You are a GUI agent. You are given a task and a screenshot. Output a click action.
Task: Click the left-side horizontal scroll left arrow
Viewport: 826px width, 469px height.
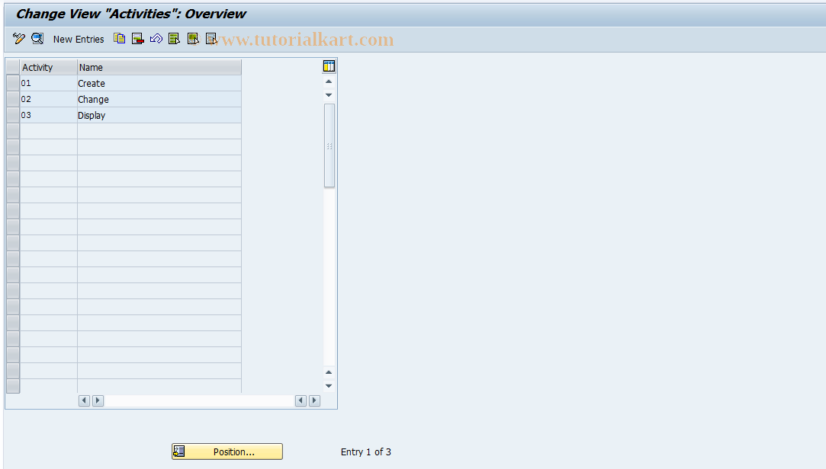click(84, 400)
